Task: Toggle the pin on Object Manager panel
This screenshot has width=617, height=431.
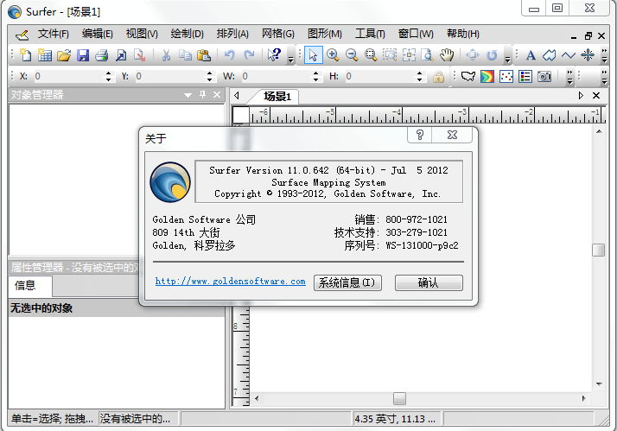Action: tap(203, 95)
